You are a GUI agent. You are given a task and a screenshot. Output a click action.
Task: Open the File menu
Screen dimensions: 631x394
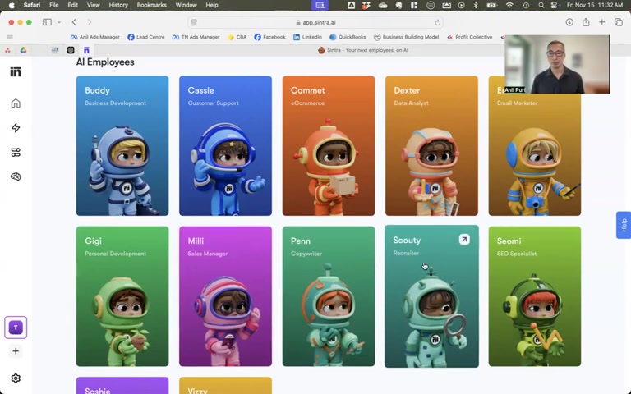(53, 5)
